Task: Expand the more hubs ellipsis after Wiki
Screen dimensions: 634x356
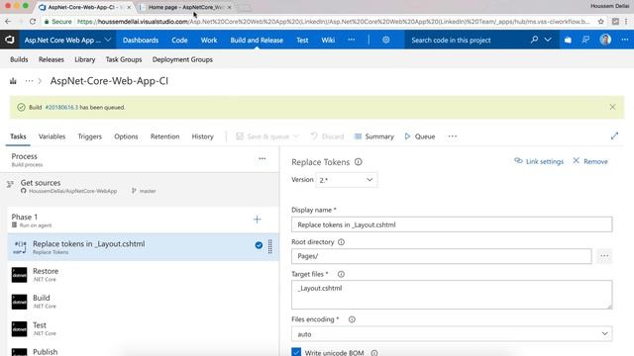Action: pyautogui.click(x=351, y=40)
